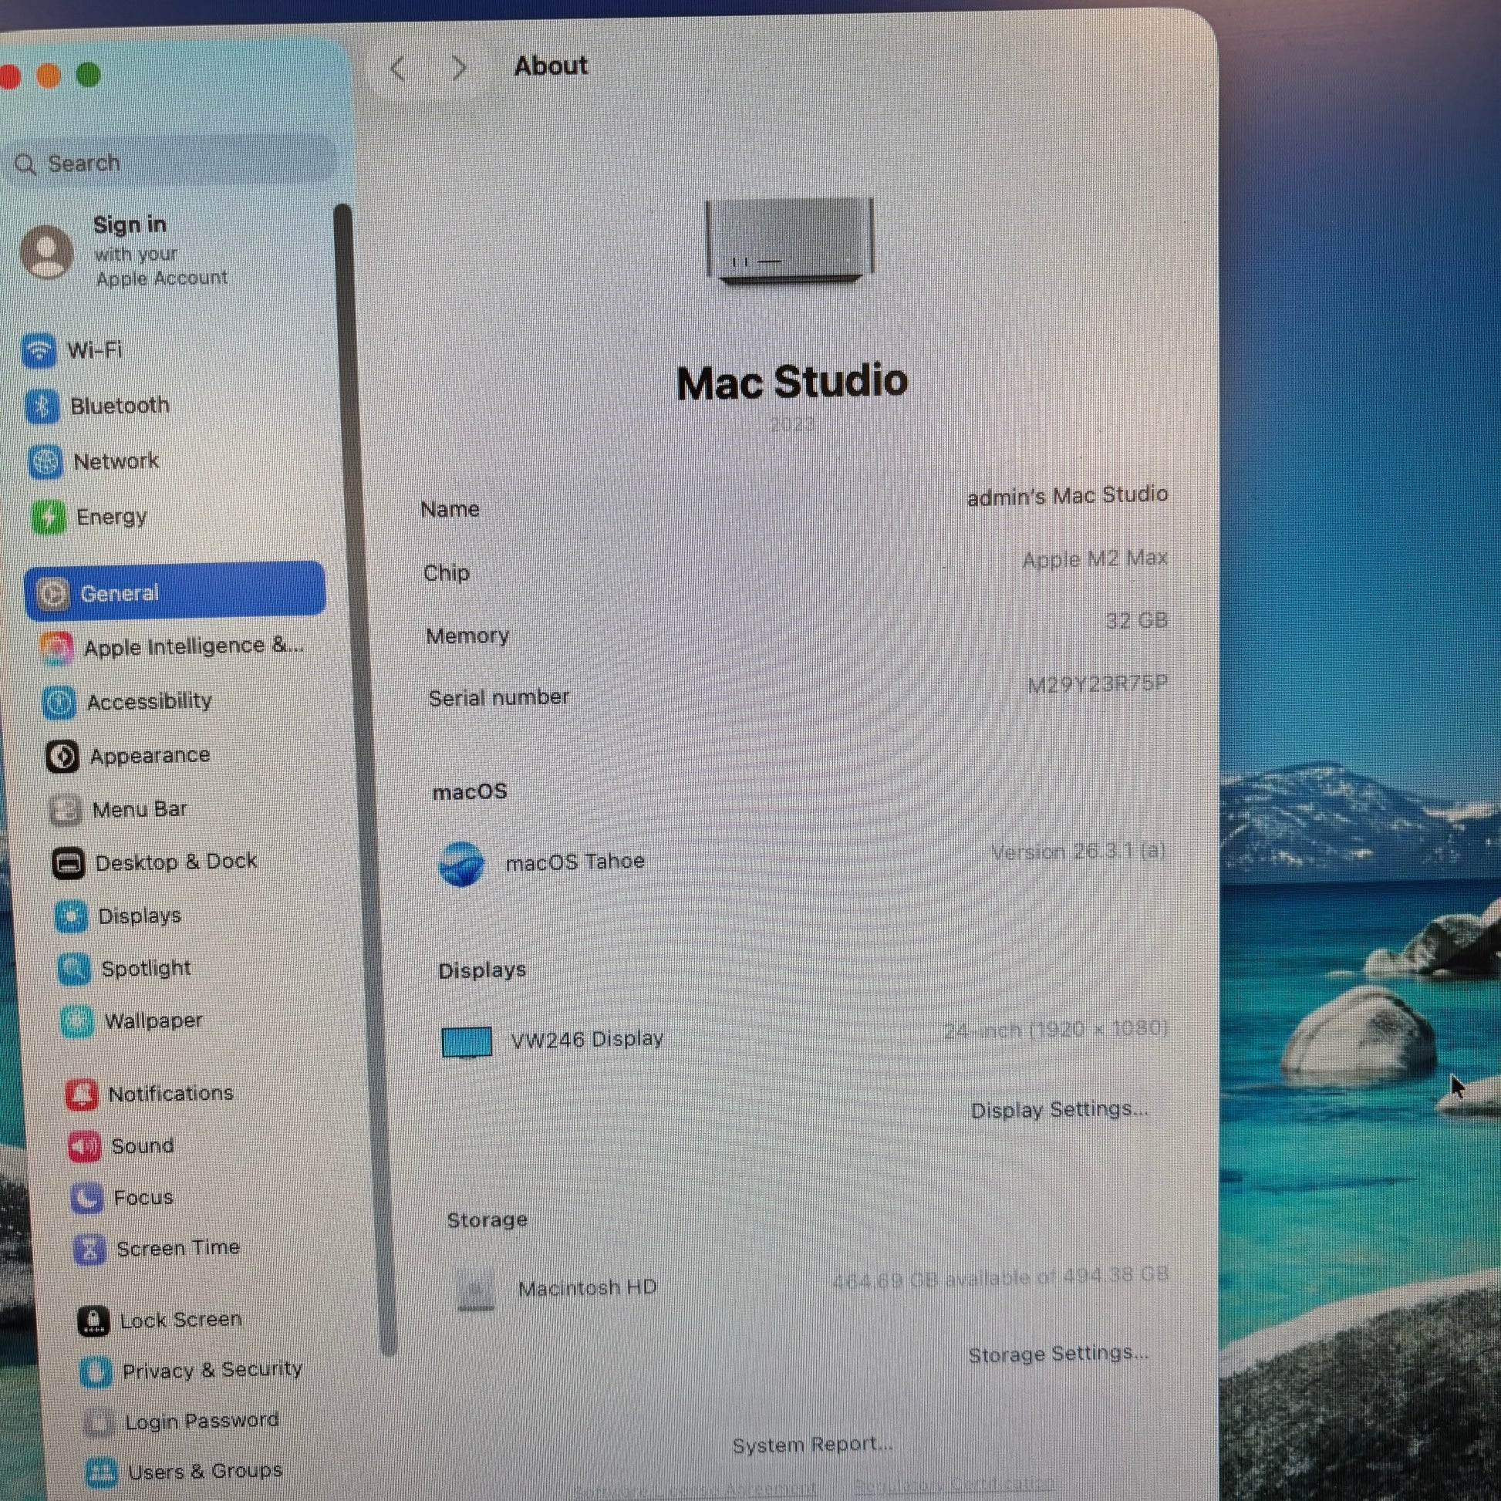This screenshot has height=1501, width=1501.
Task: Open Energy settings icon
Action: coord(48,517)
